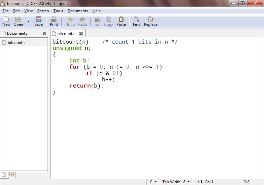
Task: Show the Documents pane icon at the bottom of the side panel
Action: (4, 174)
